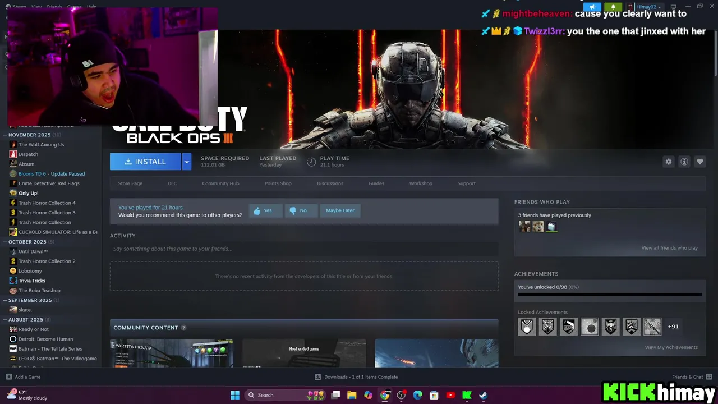The image size is (718, 404).
Task: Select the fourth locked achievement grenade icon
Action: (x=590, y=327)
